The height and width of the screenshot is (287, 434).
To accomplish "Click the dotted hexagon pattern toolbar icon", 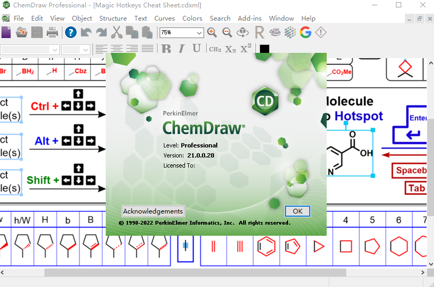I will pos(290,32).
